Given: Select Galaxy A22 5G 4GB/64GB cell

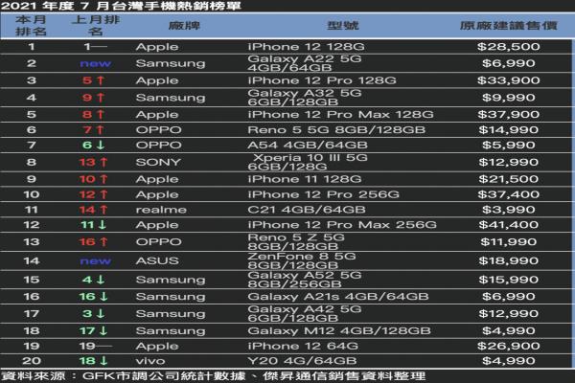Looking at the screenshot, I should pyautogui.click(x=305, y=63).
